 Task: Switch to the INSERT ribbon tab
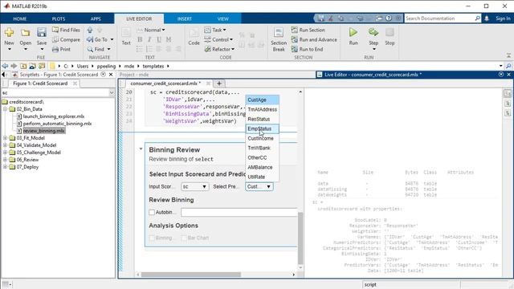(x=185, y=18)
